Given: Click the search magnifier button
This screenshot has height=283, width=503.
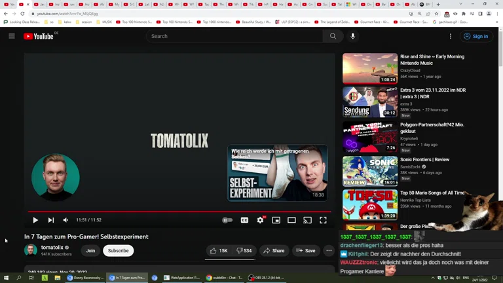Looking at the screenshot, I should [x=333, y=36].
